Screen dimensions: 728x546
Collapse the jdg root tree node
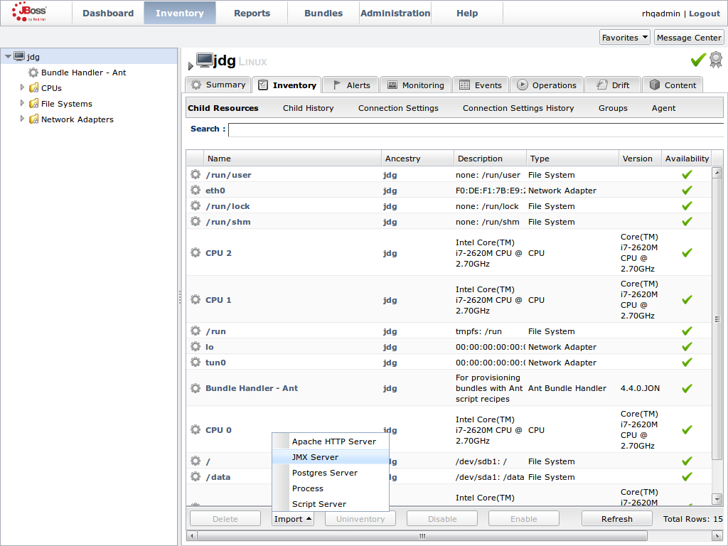coord(8,57)
